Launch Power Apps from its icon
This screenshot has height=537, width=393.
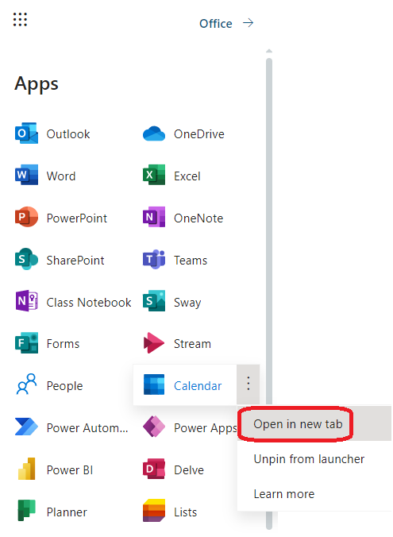(154, 427)
